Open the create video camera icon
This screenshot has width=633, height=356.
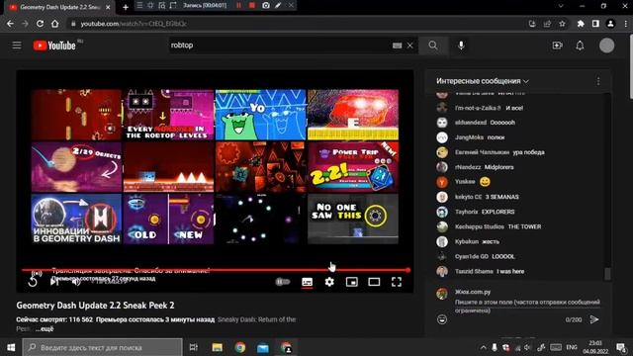tap(557, 45)
